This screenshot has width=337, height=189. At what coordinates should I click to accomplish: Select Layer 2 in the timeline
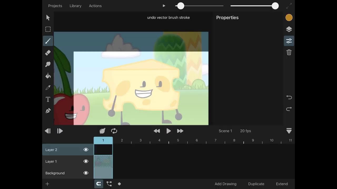(68, 150)
